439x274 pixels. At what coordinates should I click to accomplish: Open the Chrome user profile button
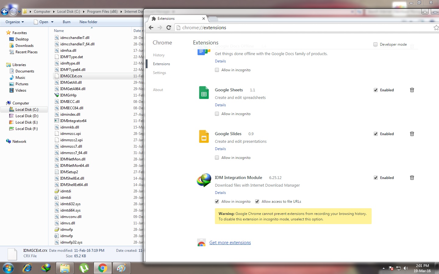pyautogui.click(x=425, y=12)
